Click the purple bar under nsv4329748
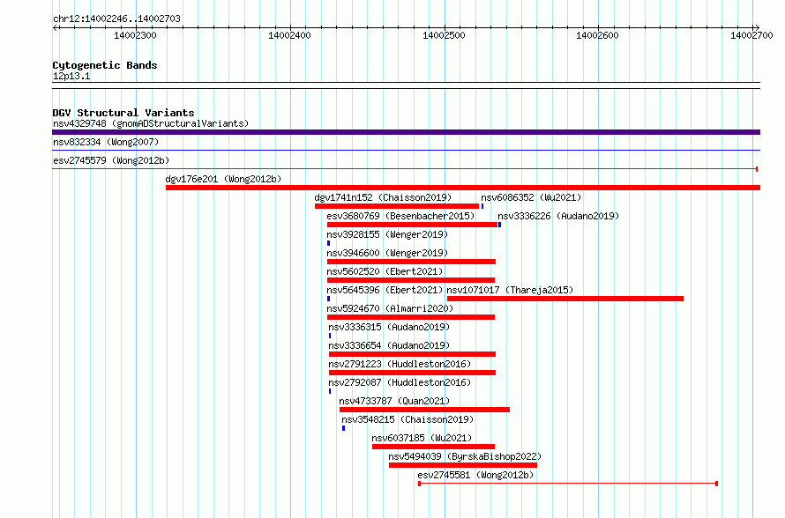Screen dimensions: 785x518 (406, 132)
